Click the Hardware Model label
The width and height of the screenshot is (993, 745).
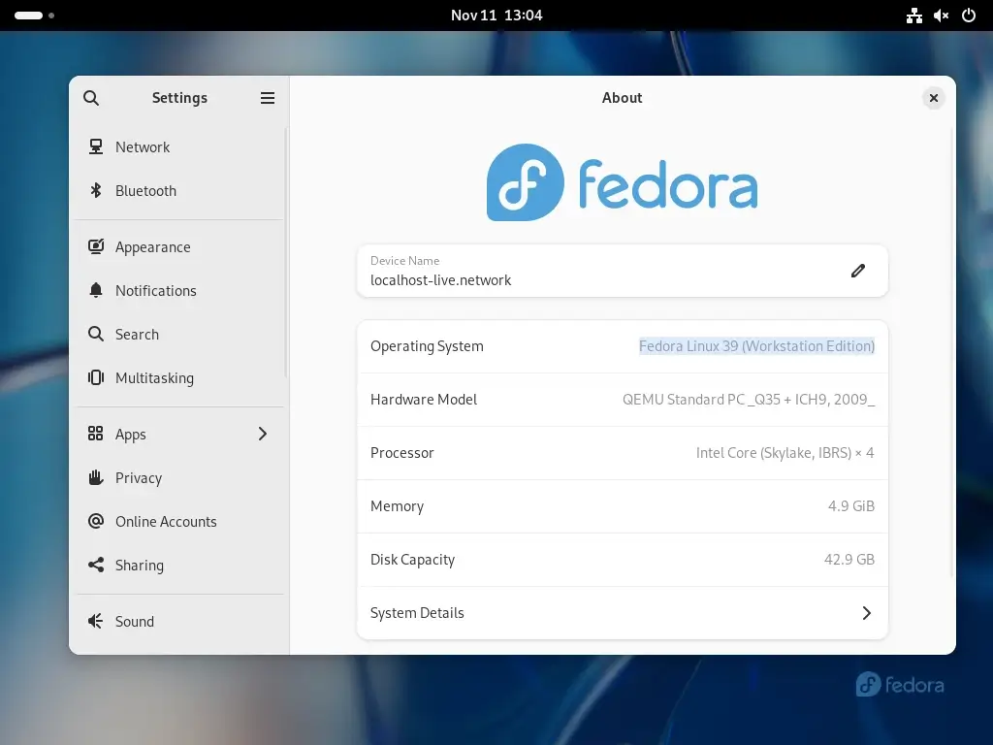coord(424,399)
